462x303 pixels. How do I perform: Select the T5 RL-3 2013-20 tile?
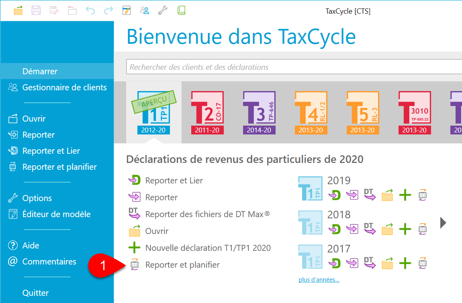point(363,112)
